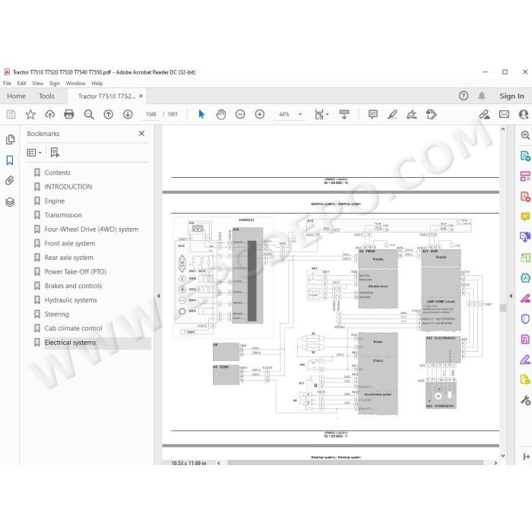Print the document with the printer icon
The image size is (532, 532).
(x=69, y=114)
